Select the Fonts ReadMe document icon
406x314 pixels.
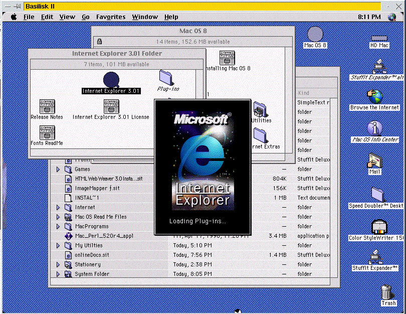[47, 132]
